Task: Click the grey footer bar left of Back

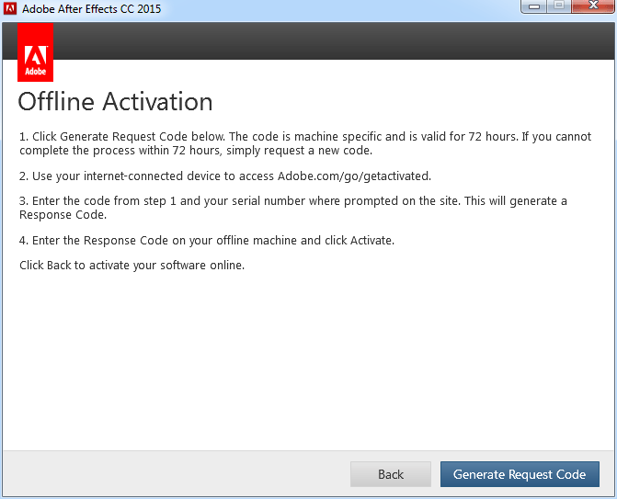Action: pos(177,474)
